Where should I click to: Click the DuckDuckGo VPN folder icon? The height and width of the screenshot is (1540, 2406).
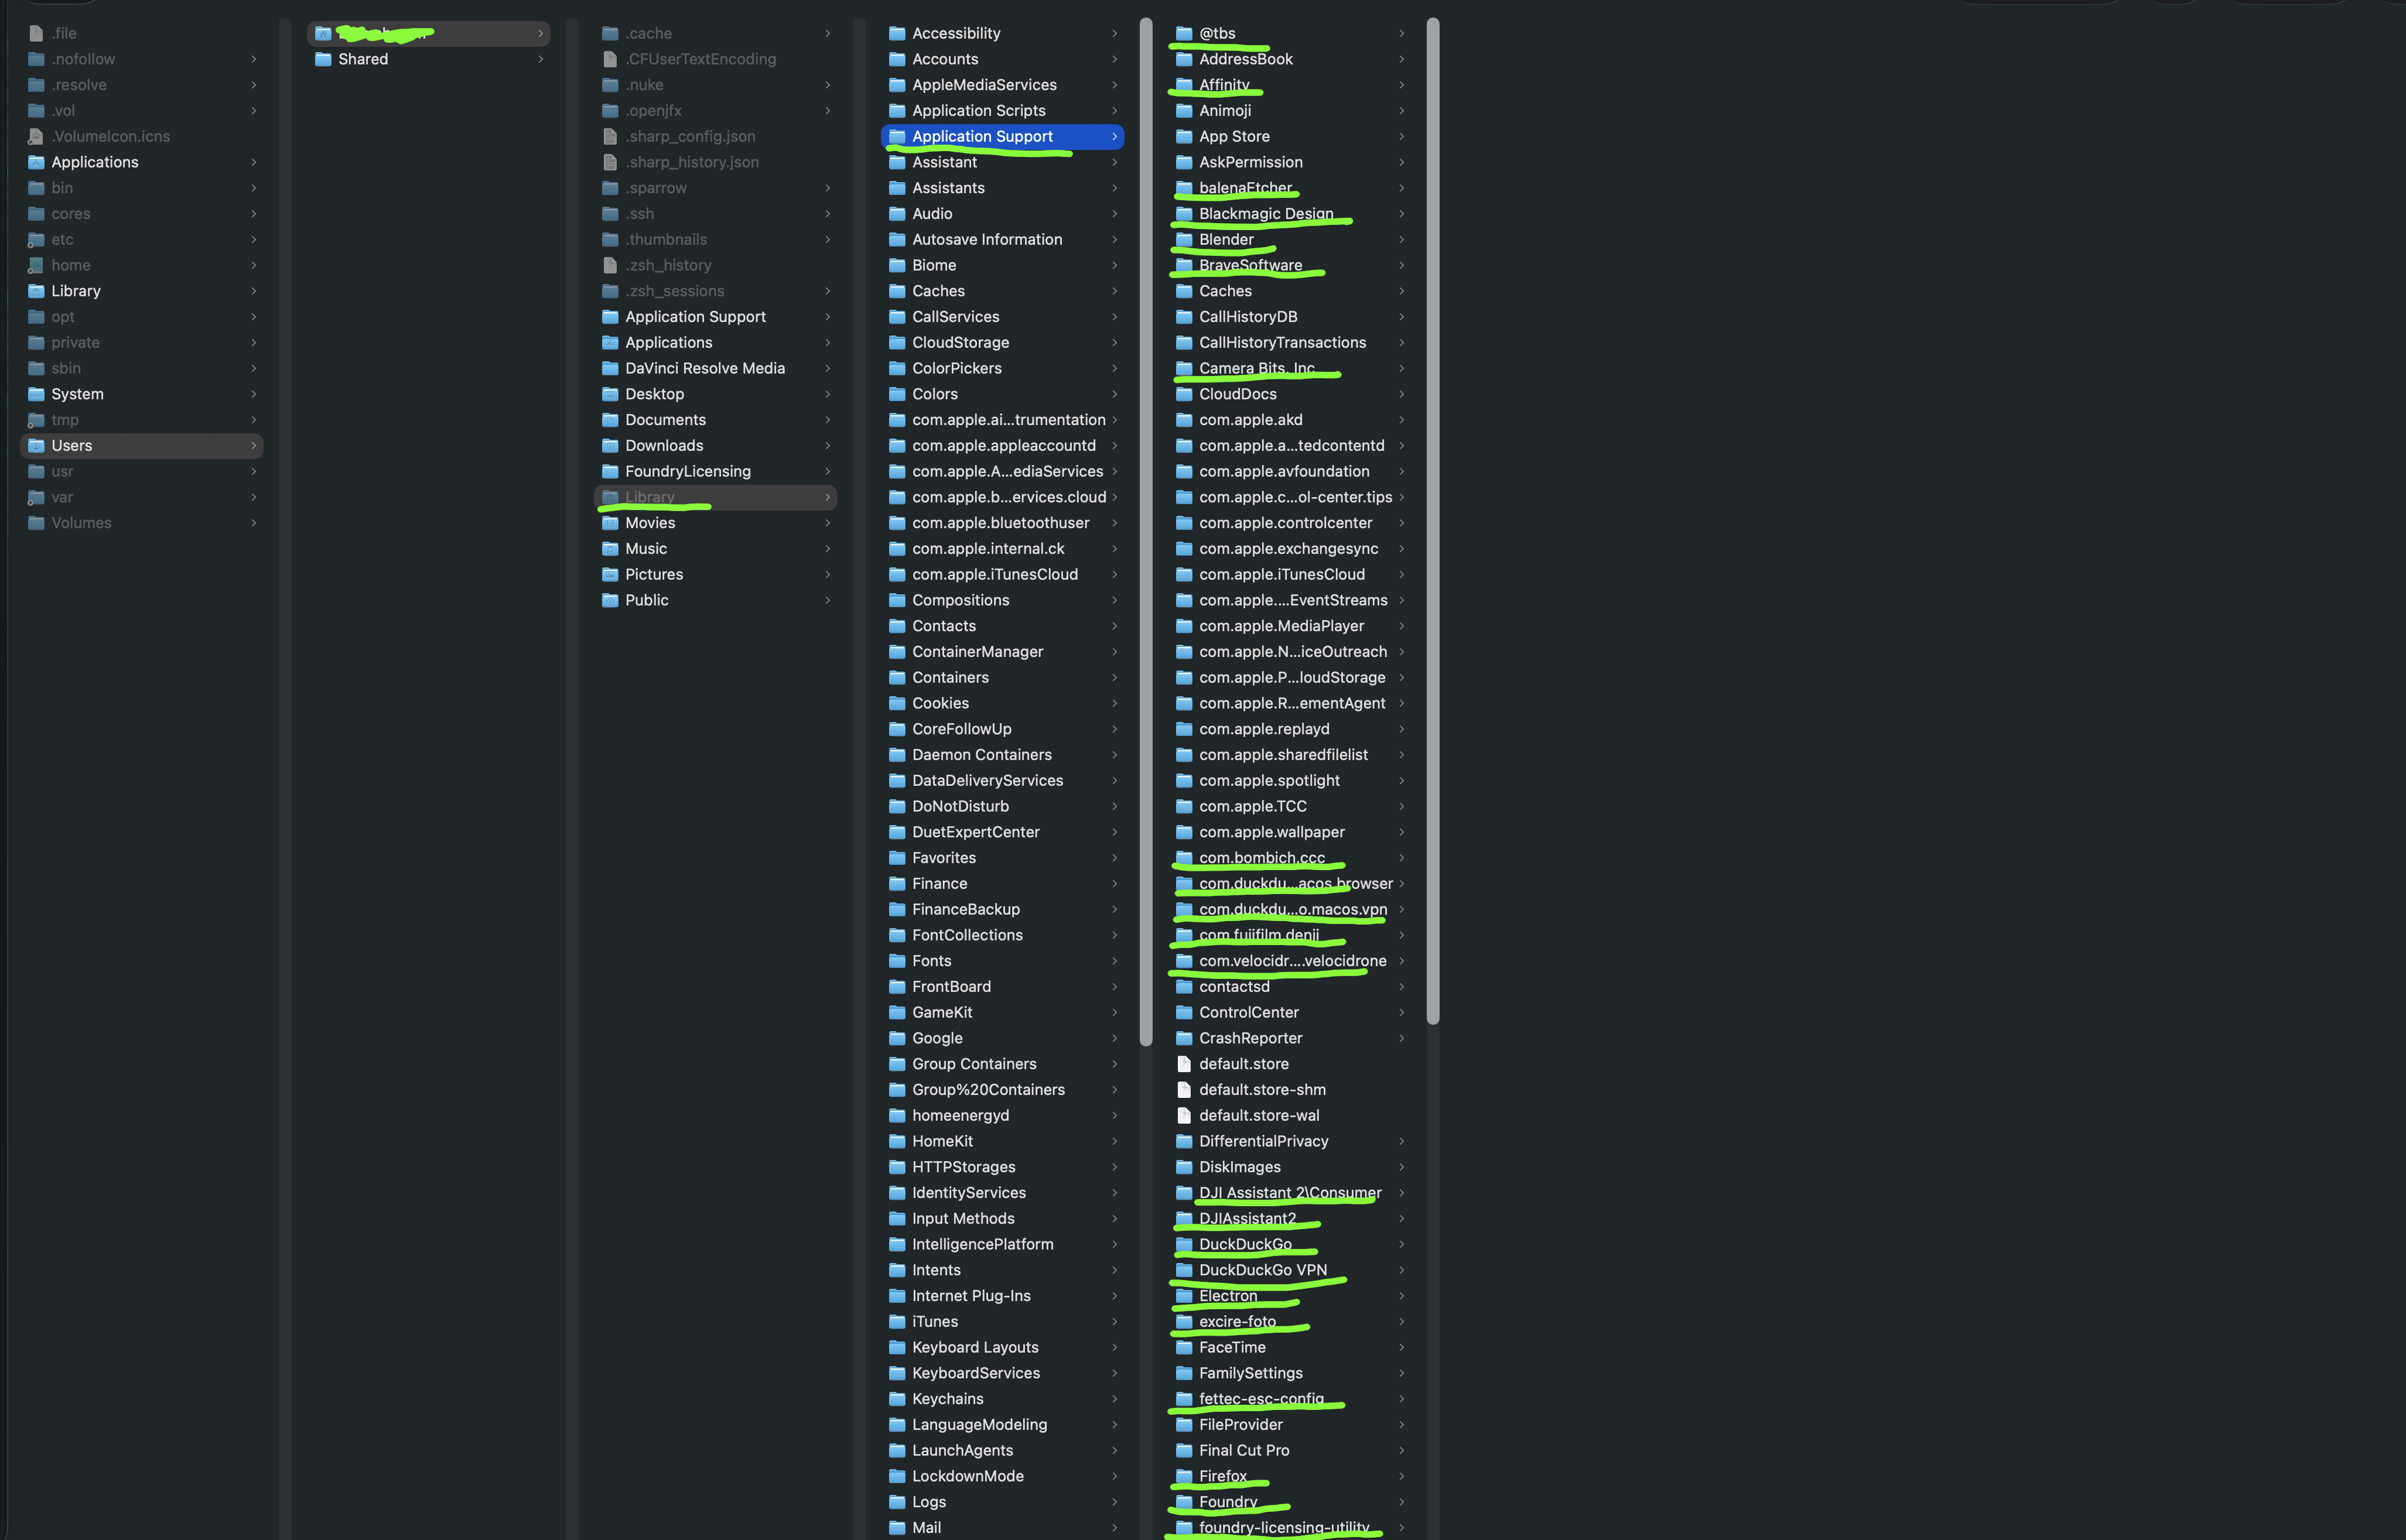[x=1184, y=1270]
